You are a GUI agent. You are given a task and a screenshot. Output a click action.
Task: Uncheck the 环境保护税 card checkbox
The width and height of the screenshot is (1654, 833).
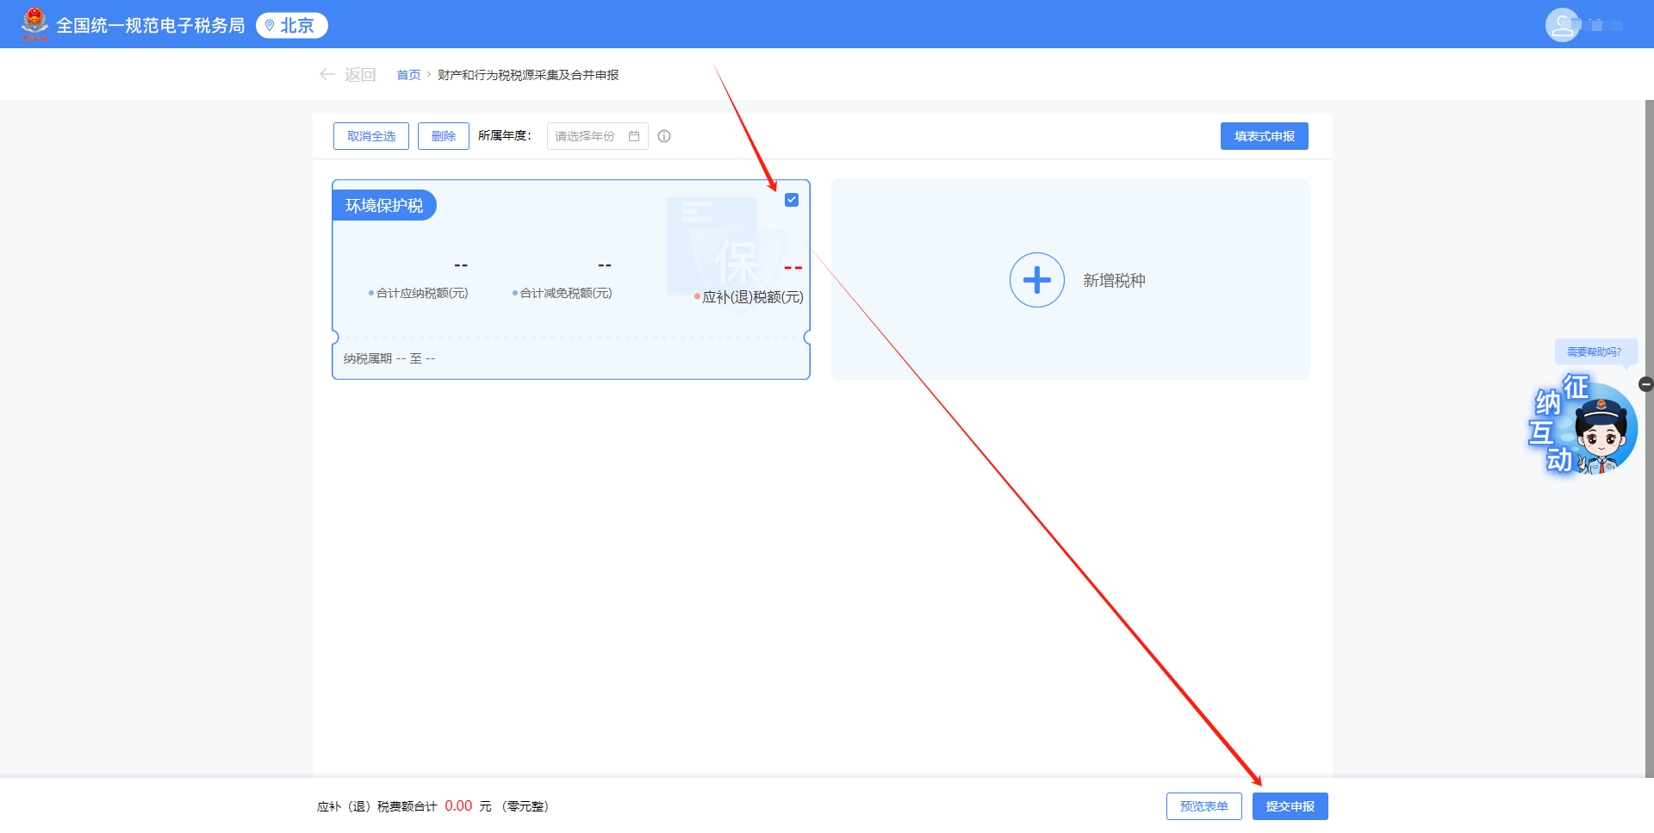(792, 200)
